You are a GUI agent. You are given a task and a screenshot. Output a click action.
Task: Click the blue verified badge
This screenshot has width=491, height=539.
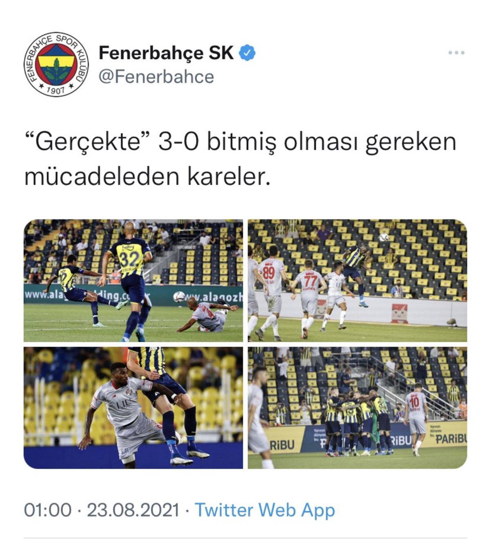pyautogui.click(x=247, y=53)
